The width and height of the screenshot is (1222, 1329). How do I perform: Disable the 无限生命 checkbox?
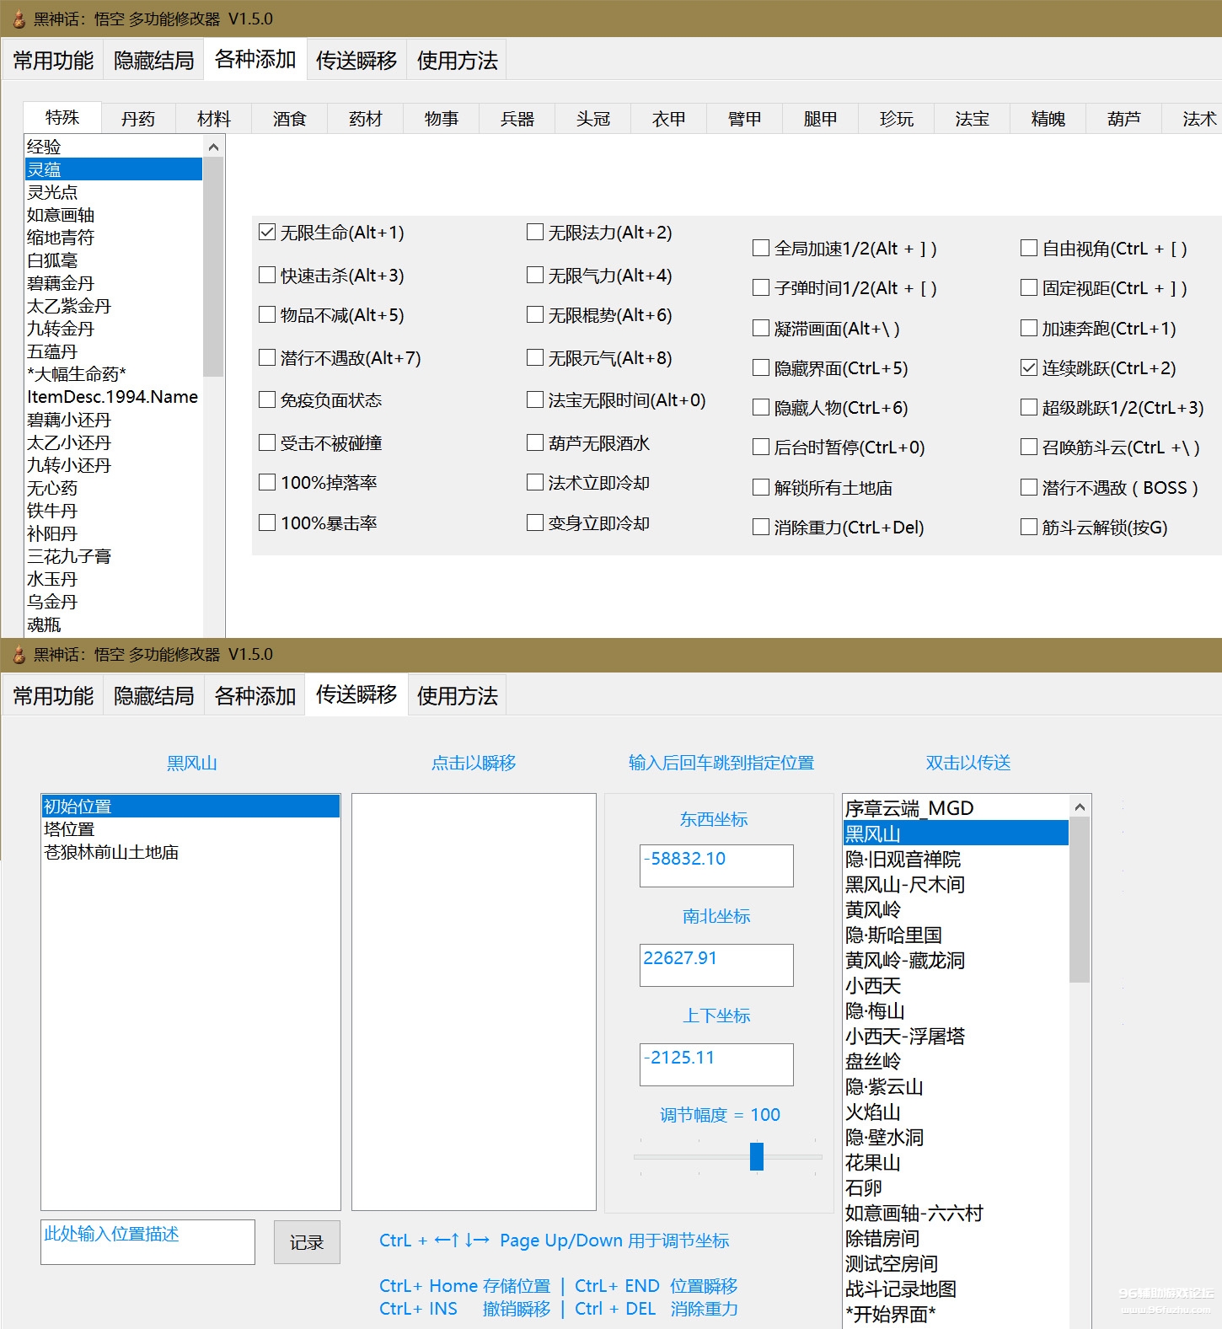pos(267,233)
